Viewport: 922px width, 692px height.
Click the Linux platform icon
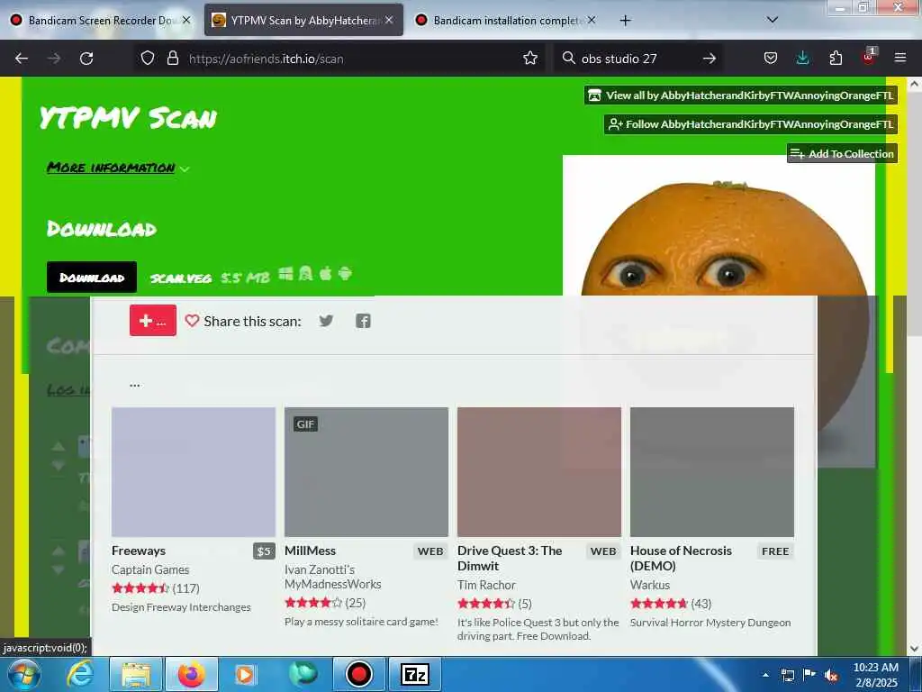point(306,274)
